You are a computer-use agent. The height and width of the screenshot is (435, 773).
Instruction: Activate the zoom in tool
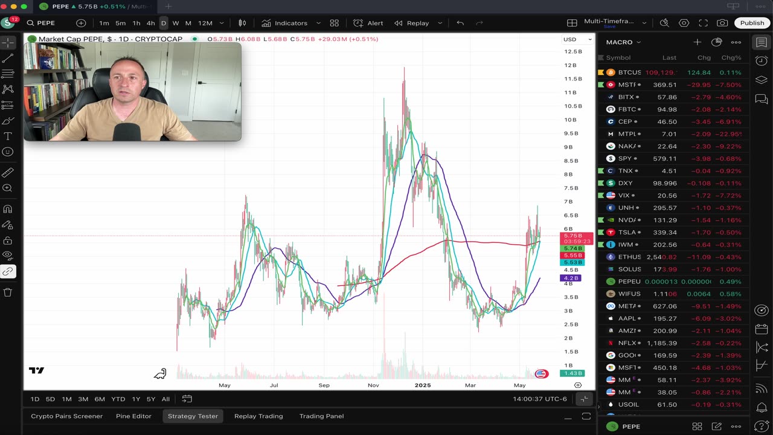(x=8, y=188)
